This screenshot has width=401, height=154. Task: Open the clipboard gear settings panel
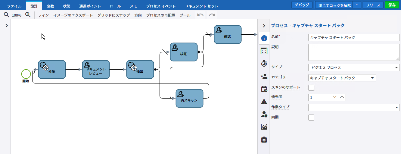tap(264, 140)
